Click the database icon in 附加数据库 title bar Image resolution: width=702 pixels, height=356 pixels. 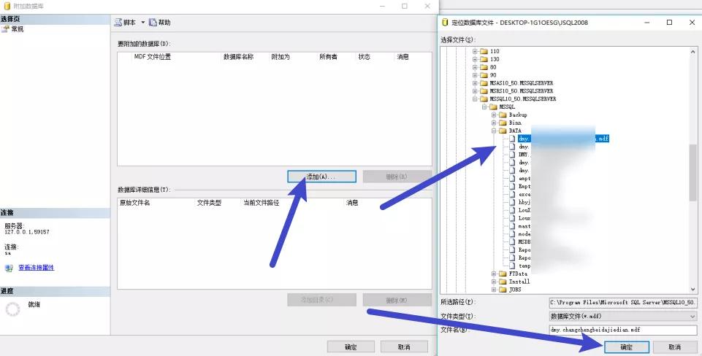7,6
